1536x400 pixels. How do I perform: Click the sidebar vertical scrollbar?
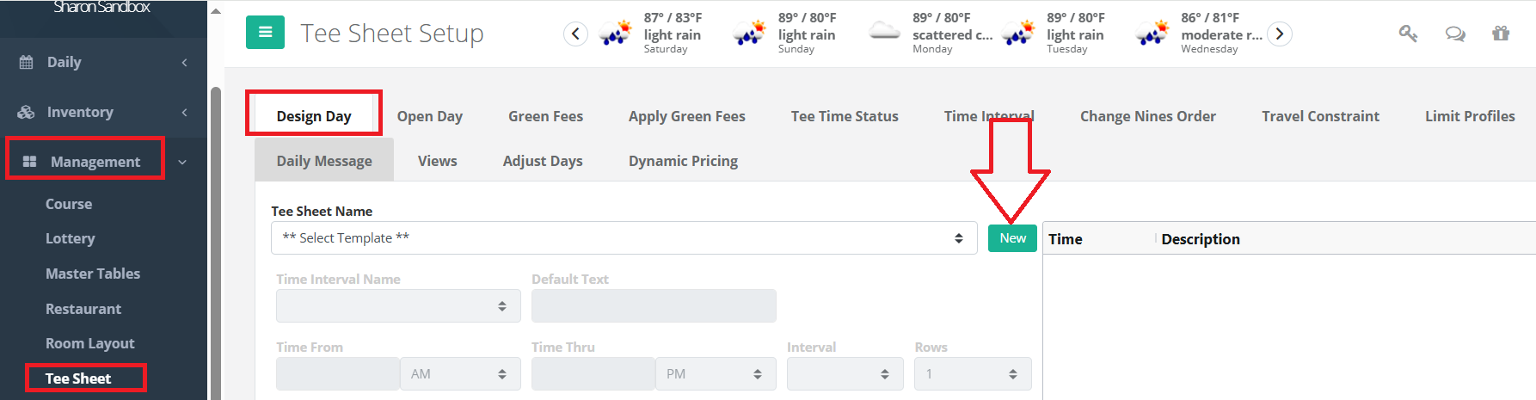click(215, 241)
